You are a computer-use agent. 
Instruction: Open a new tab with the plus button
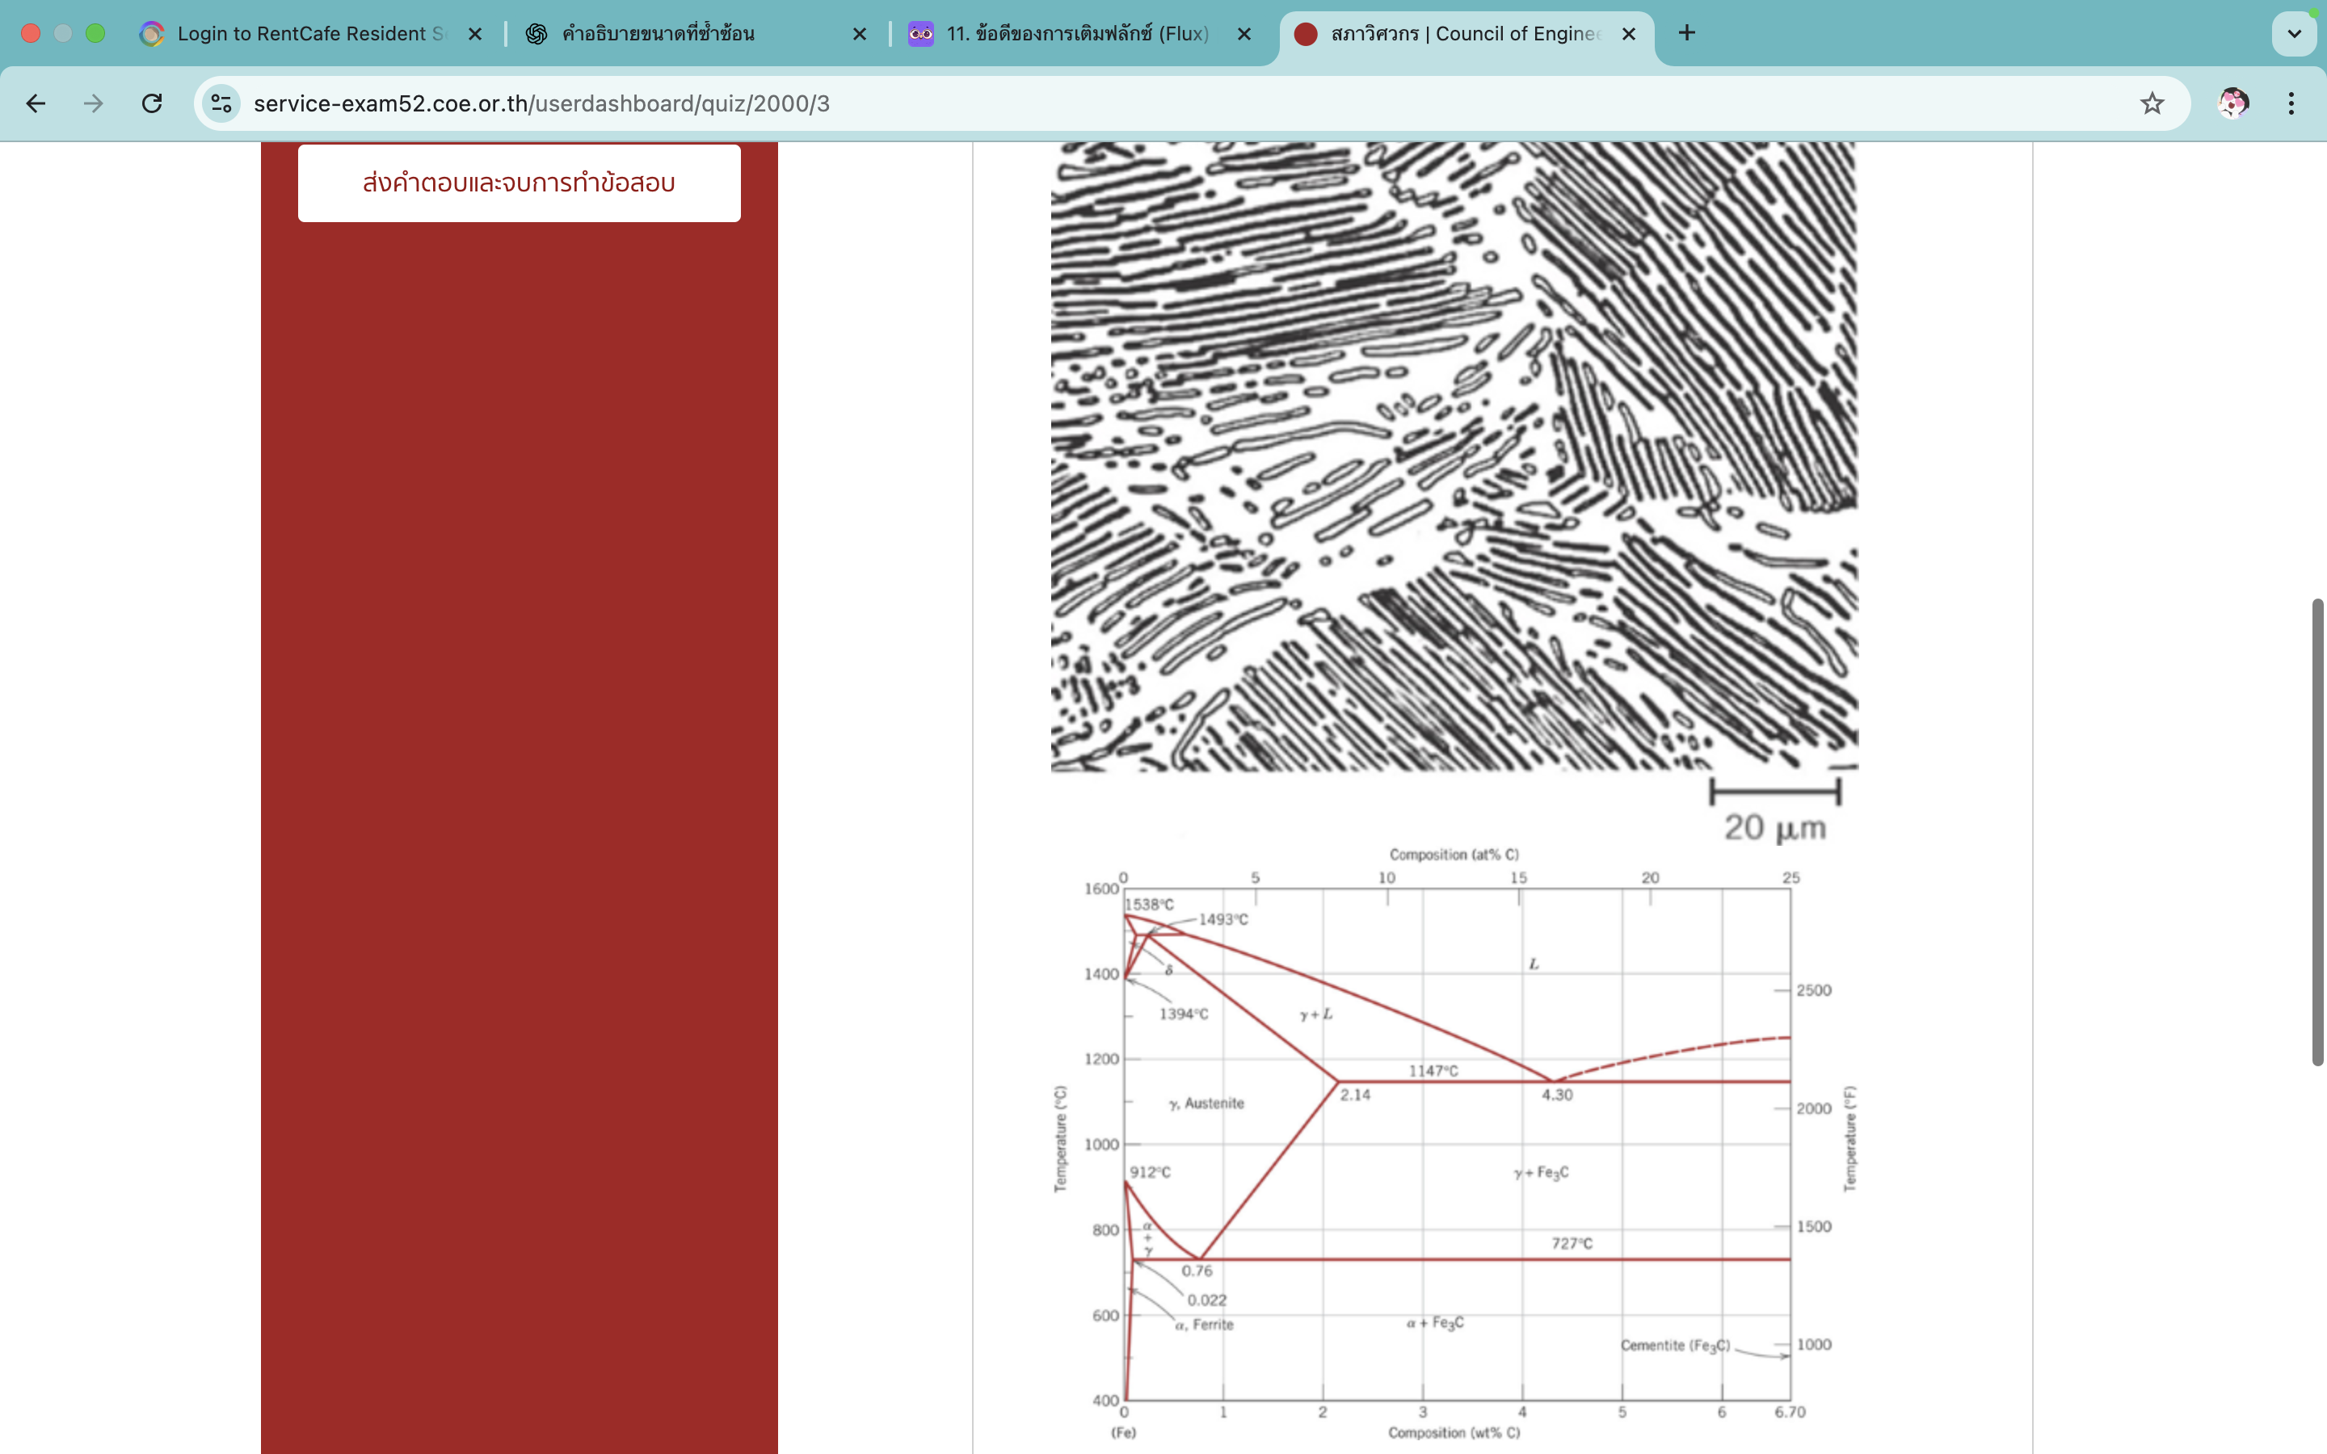coord(1688,34)
